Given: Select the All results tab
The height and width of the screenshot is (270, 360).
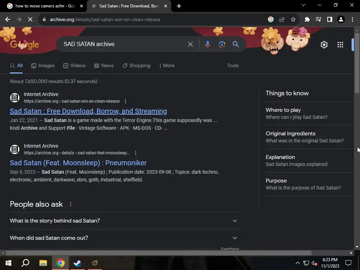Looking at the screenshot, I should (x=16, y=66).
